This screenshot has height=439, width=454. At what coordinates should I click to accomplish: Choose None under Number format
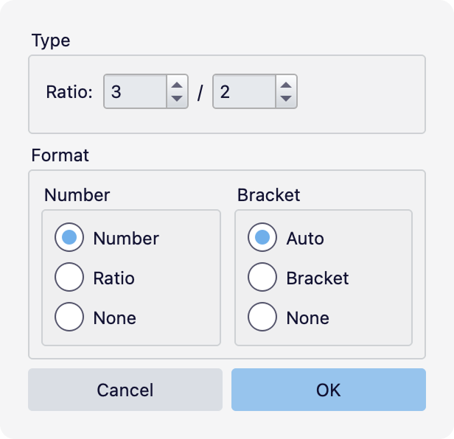point(69,317)
